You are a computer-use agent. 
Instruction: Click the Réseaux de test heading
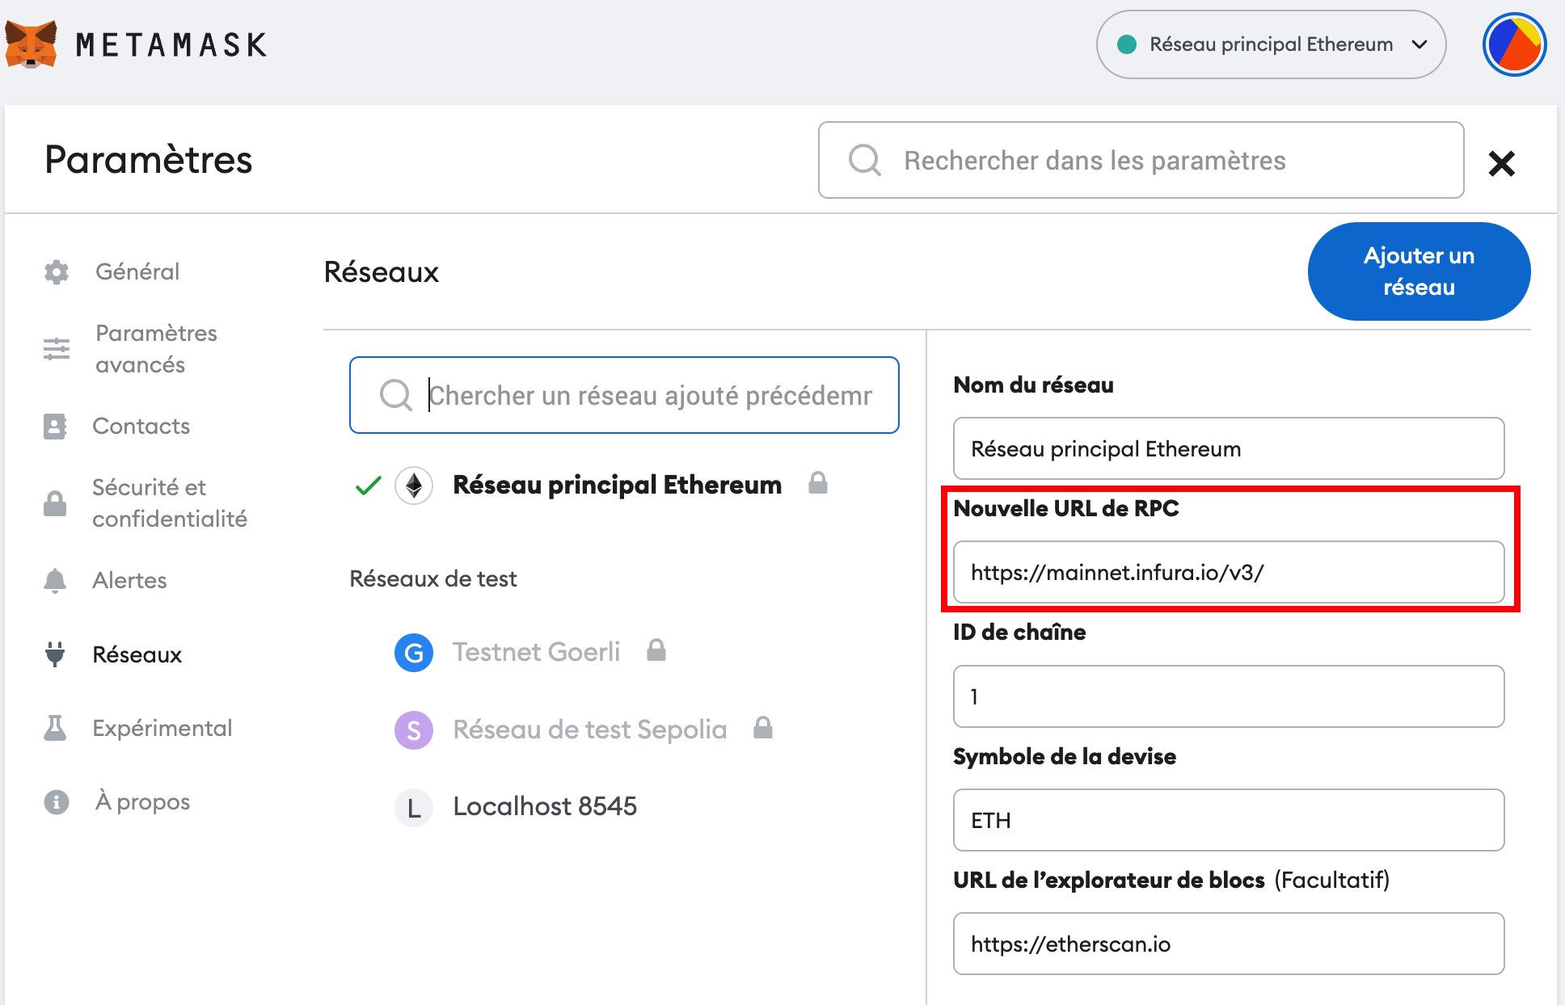point(433,578)
